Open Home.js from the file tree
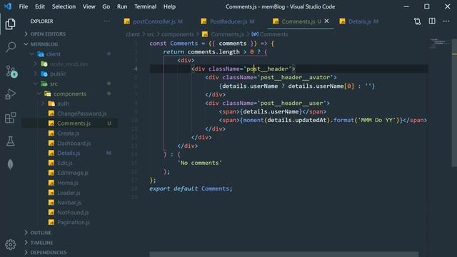Viewport: 457px width, 257px height. 68,183
